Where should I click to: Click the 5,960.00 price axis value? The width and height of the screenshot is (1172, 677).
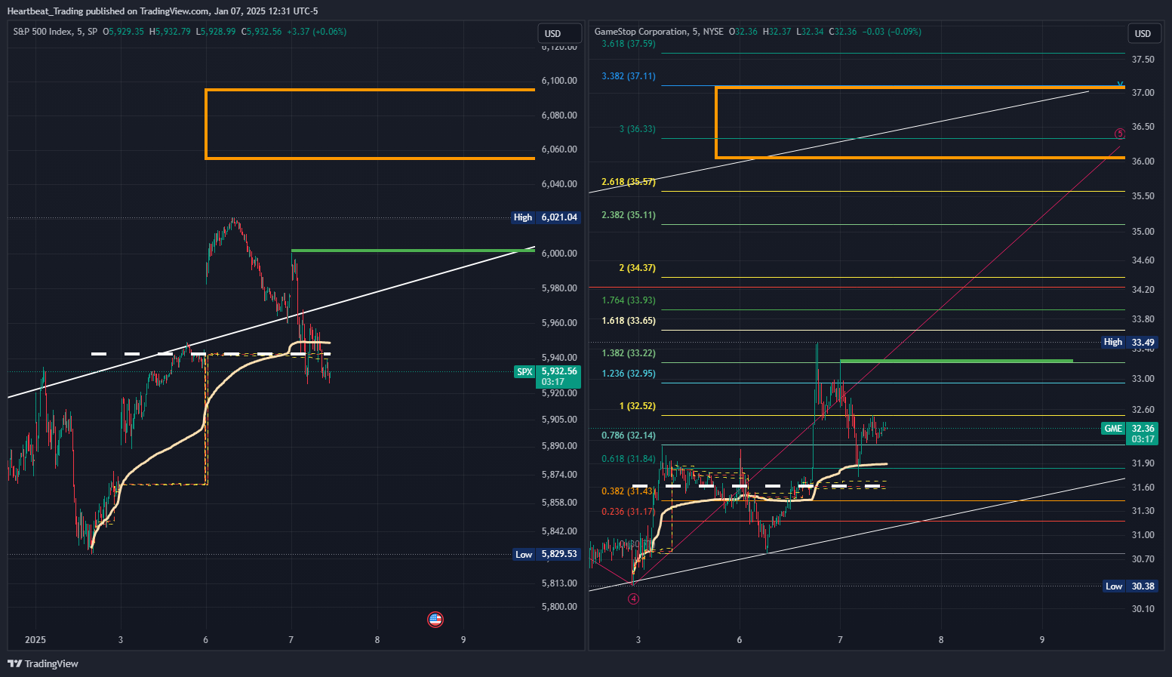559,323
